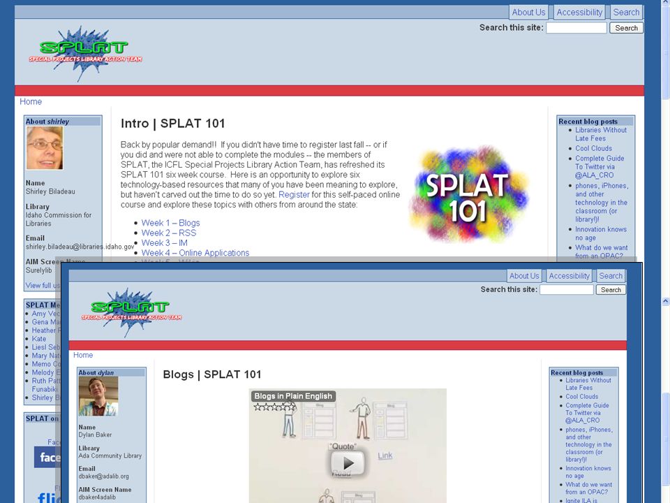Click the SPLAT logo in the lower overlapping page
Screen dimensions: 670x503
132,312
